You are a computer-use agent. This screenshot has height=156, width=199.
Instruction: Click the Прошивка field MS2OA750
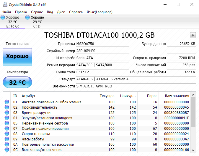102,44
